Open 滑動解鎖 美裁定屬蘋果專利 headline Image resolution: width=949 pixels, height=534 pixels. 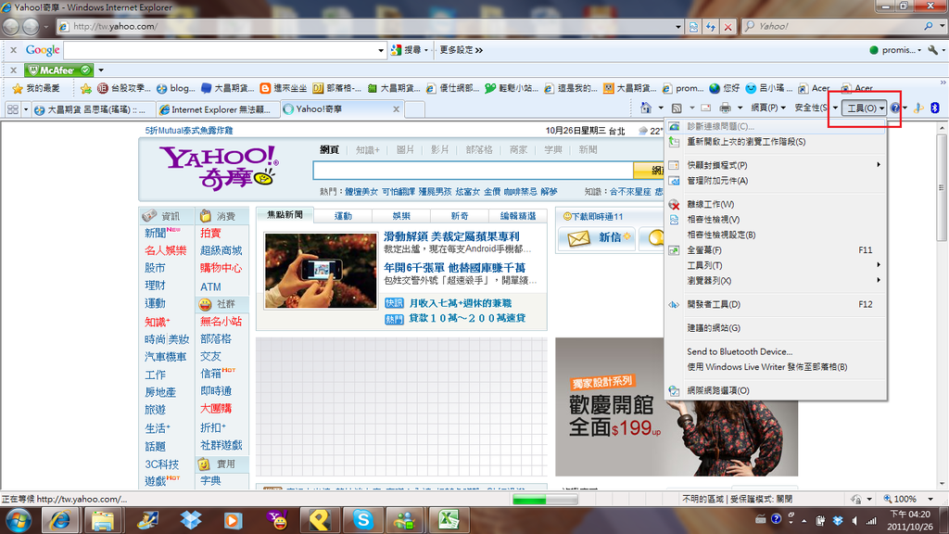click(x=451, y=236)
